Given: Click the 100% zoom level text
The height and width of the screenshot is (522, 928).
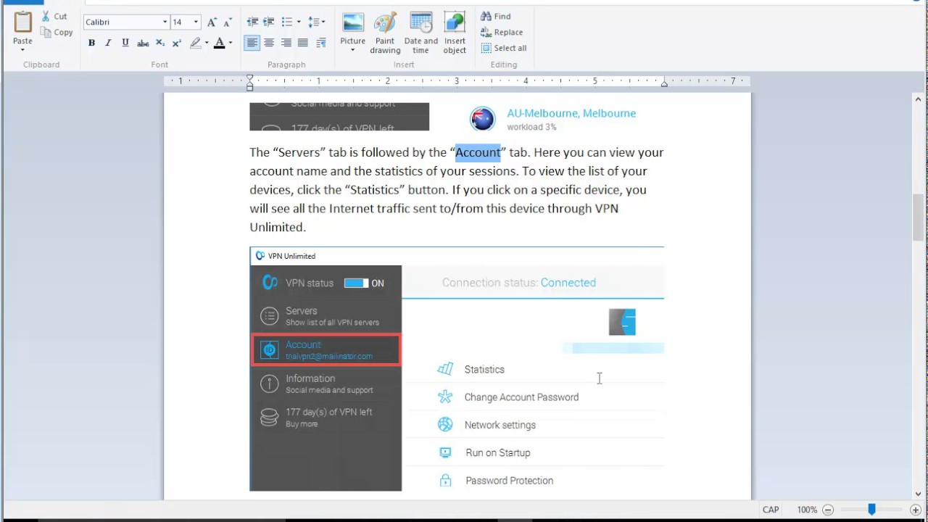Looking at the screenshot, I should click(x=807, y=510).
